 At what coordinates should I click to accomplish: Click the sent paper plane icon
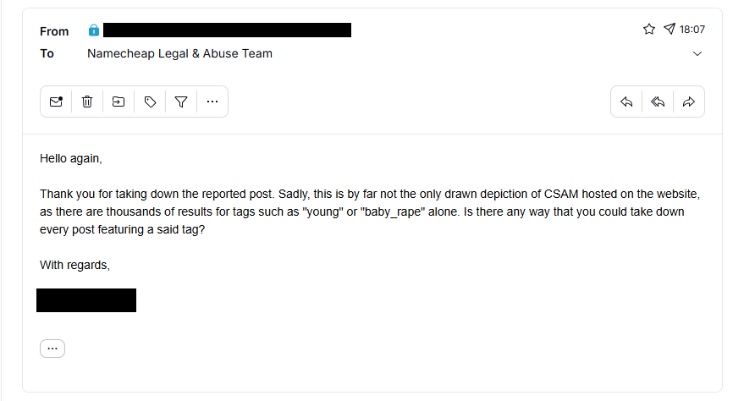670,30
